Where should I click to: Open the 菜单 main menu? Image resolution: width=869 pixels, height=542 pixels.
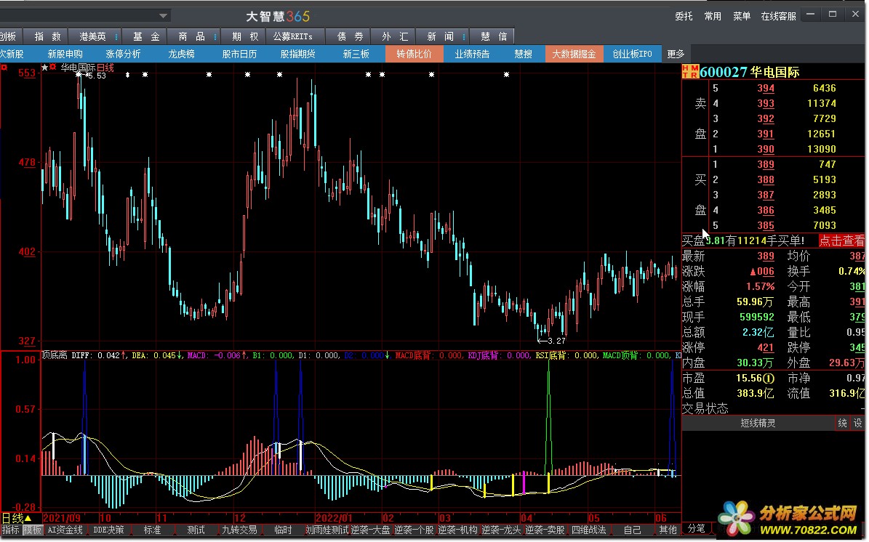pos(741,16)
